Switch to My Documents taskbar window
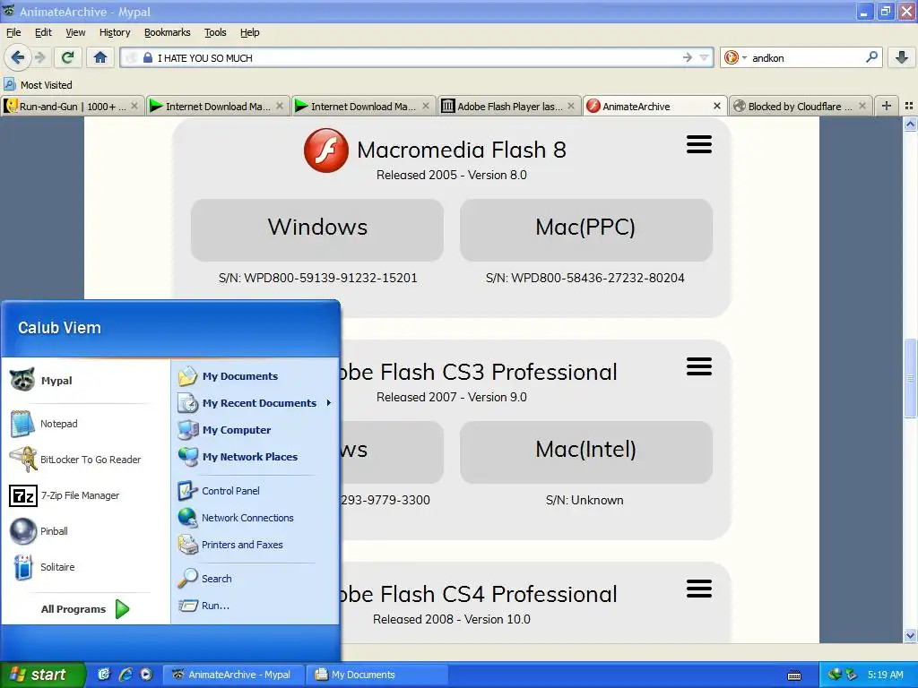The width and height of the screenshot is (918, 688). [x=377, y=675]
